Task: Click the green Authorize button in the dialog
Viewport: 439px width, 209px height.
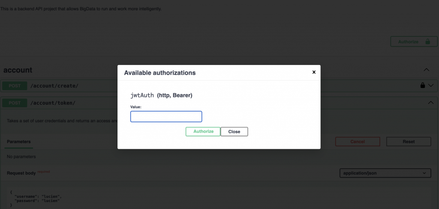Action: (x=203, y=132)
